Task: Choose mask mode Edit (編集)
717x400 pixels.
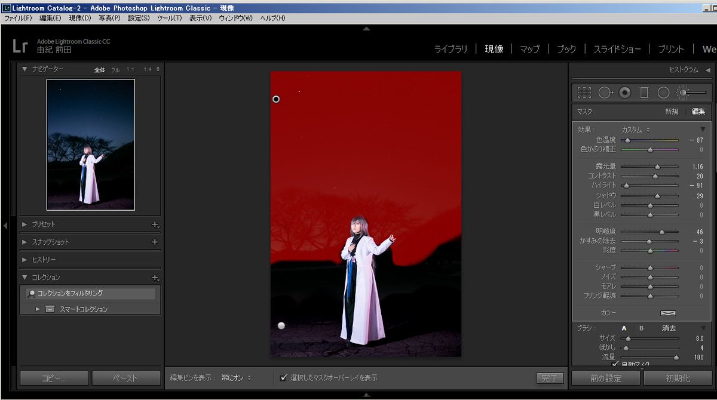Action: pos(698,111)
